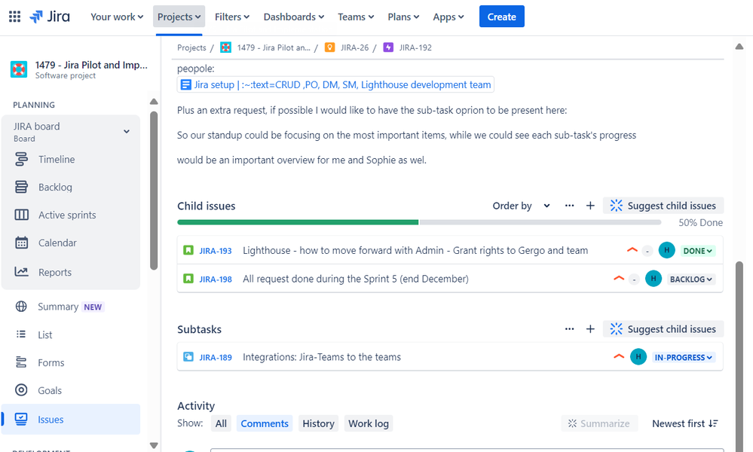
Task: Click the project avatar lifebuoy icon in sidebar
Action: [19, 69]
